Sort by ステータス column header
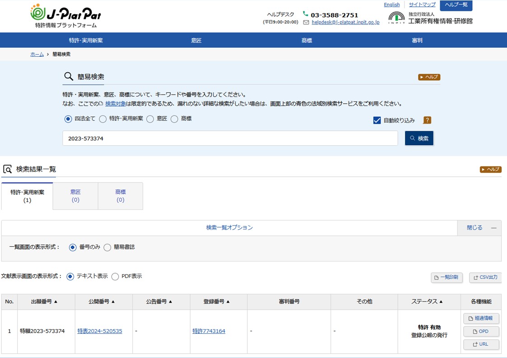 pos(427,302)
